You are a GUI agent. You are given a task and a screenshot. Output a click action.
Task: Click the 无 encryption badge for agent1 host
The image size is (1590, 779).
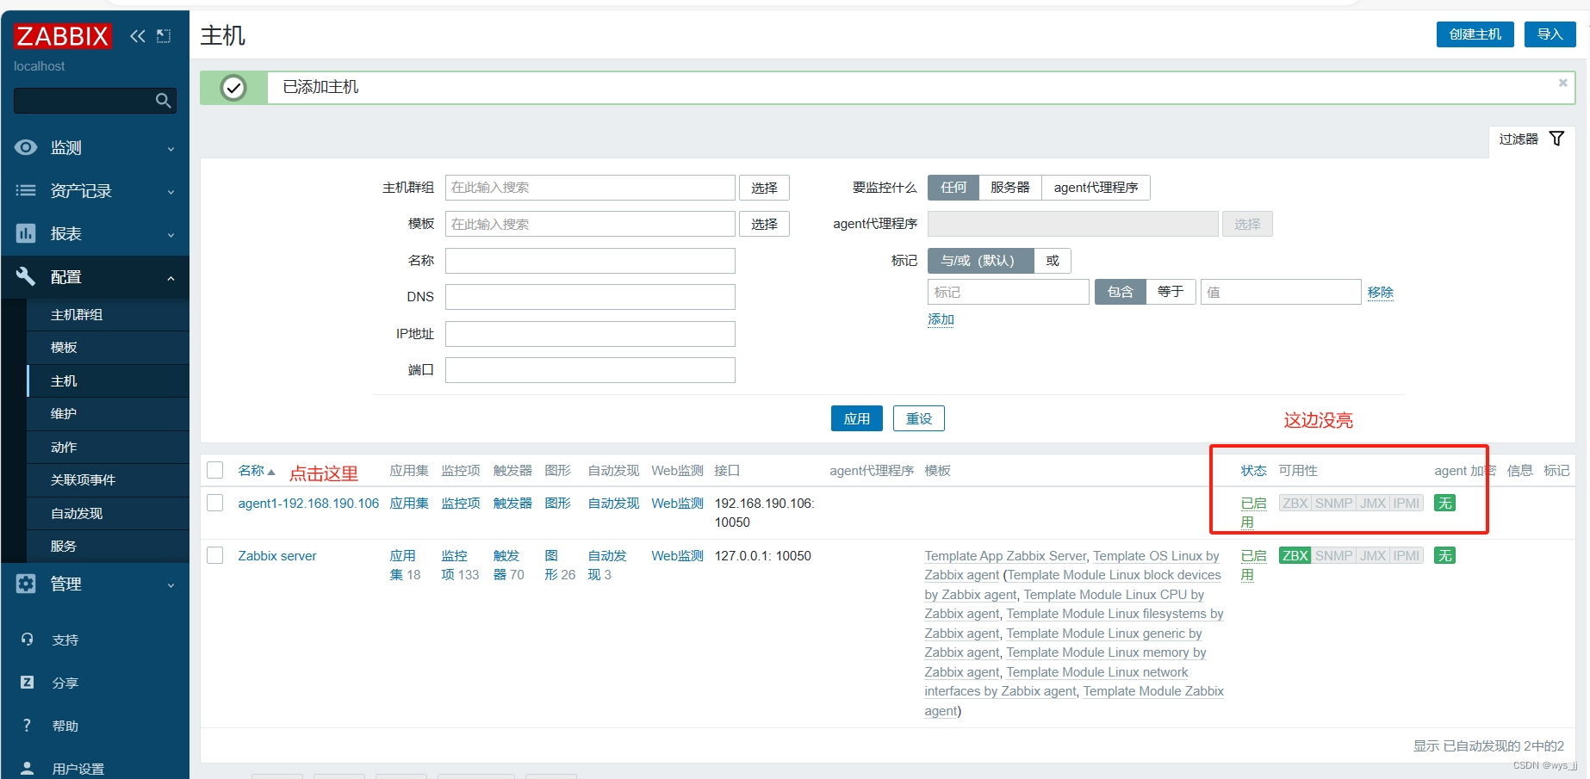pyautogui.click(x=1444, y=504)
